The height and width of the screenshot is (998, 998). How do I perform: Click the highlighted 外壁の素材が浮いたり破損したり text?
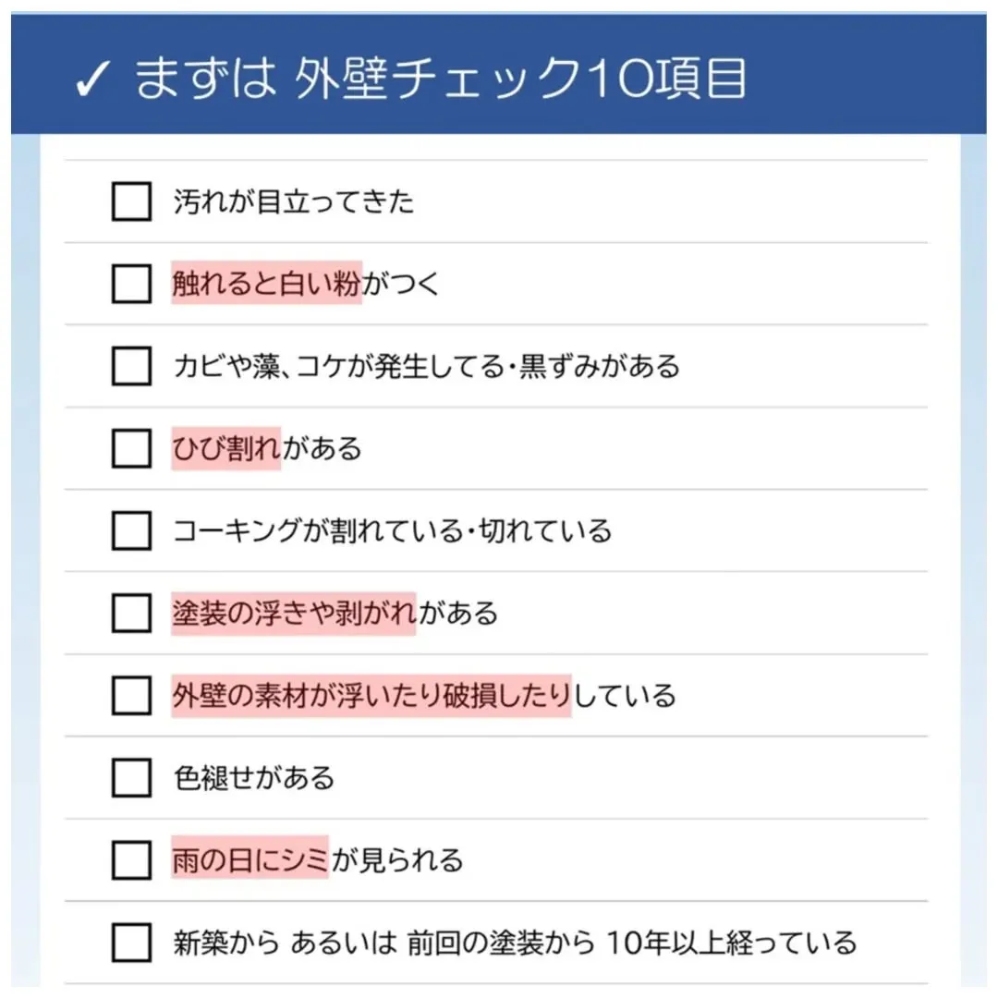coord(371,696)
